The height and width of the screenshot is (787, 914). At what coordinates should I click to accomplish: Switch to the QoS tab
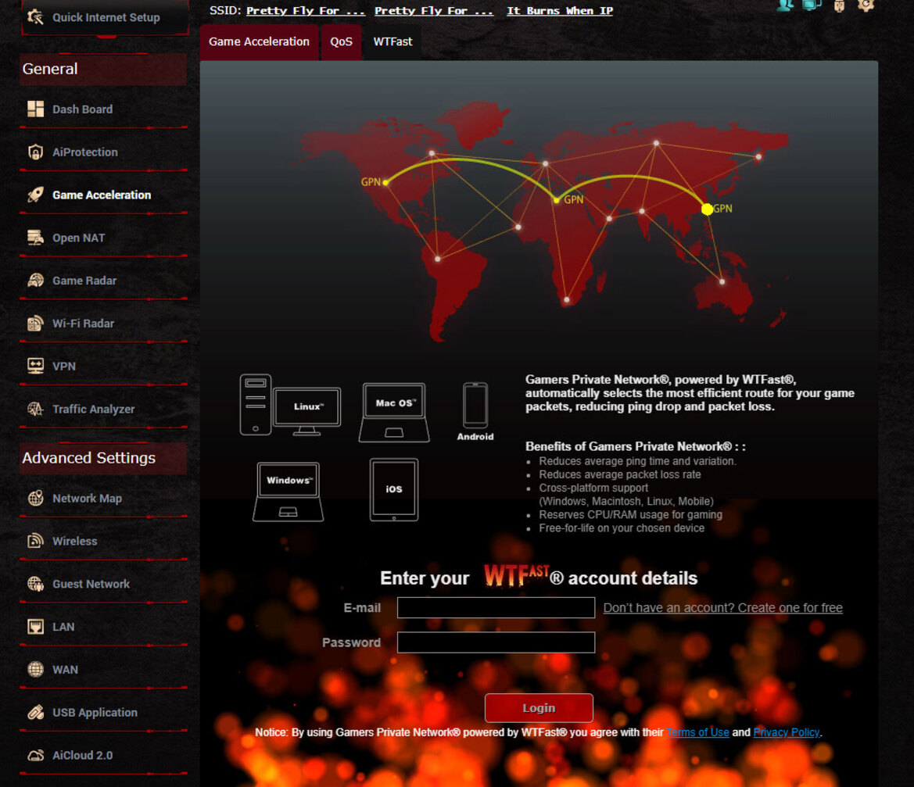pos(341,42)
